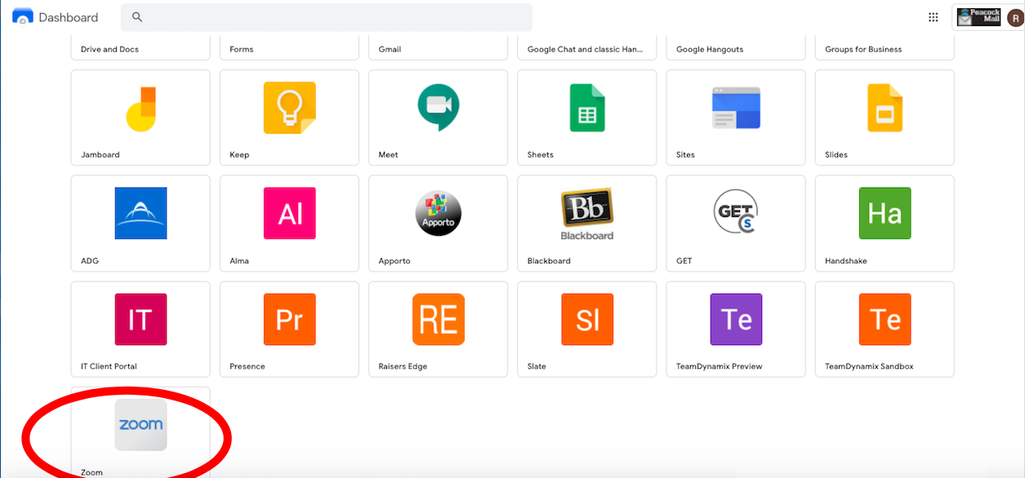
Task: Open the Forms tile
Action: tap(289, 48)
